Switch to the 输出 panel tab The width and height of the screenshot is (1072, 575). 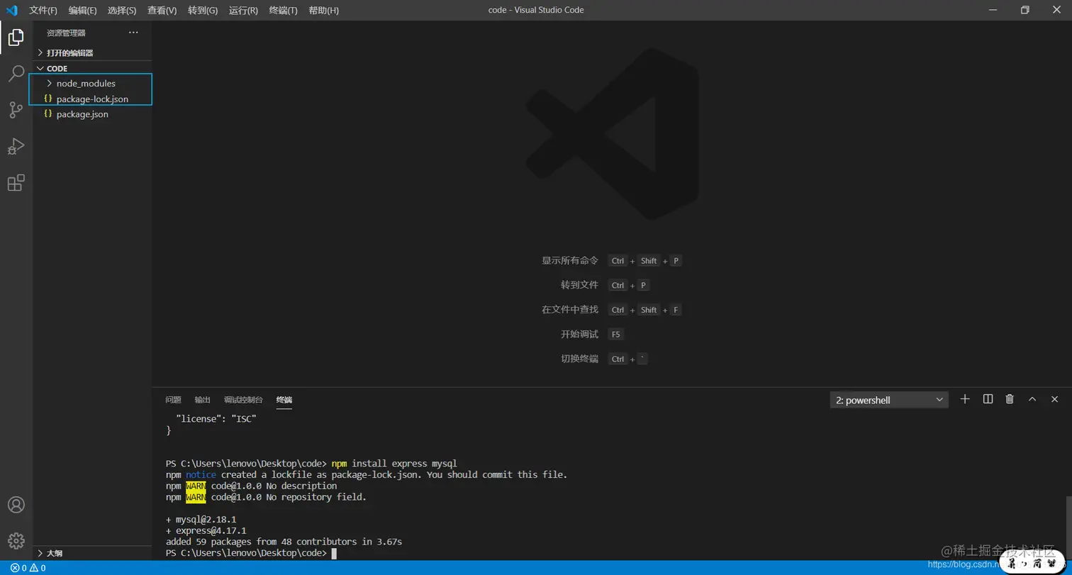[x=203, y=400]
